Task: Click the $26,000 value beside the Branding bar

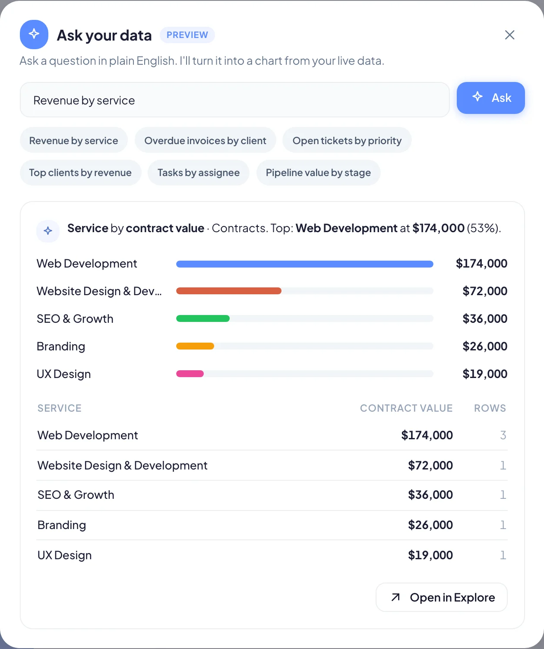Action: pyautogui.click(x=485, y=347)
